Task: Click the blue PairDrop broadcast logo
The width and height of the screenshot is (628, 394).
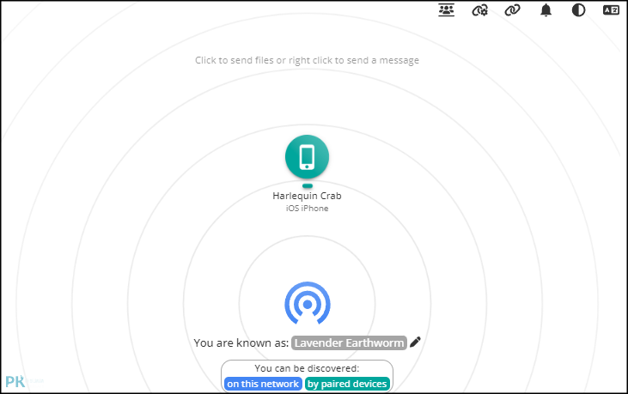Action: [x=308, y=303]
